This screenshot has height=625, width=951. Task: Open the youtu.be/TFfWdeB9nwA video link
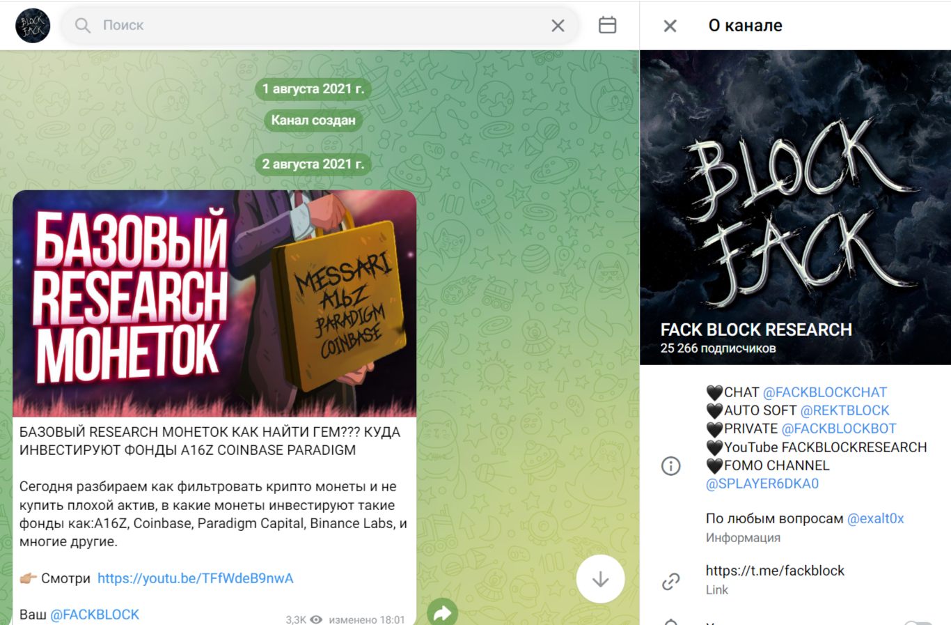196,578
